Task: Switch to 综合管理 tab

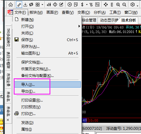Action: (x=89, y=20)
